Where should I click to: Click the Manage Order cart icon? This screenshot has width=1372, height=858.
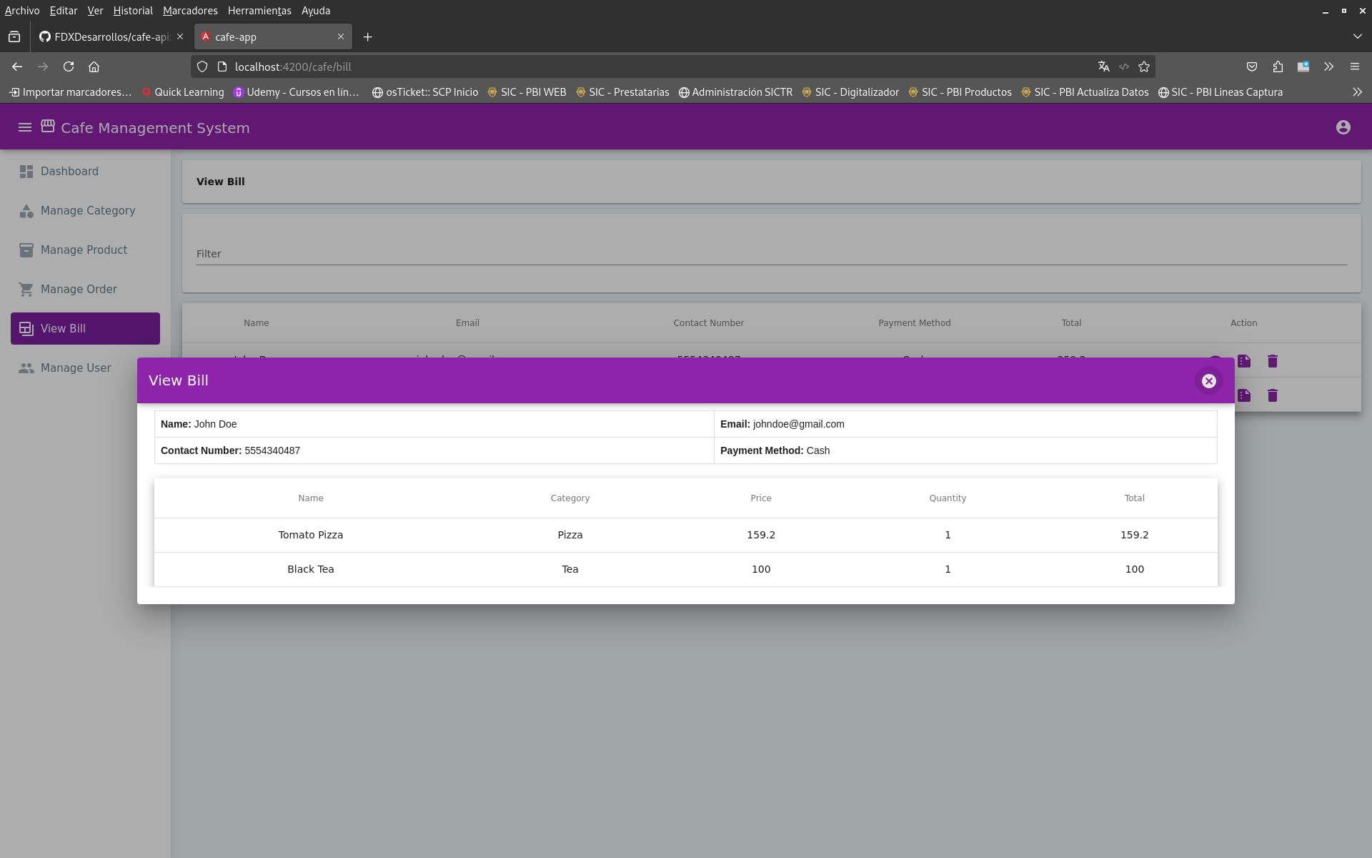[x=26, y=290]
